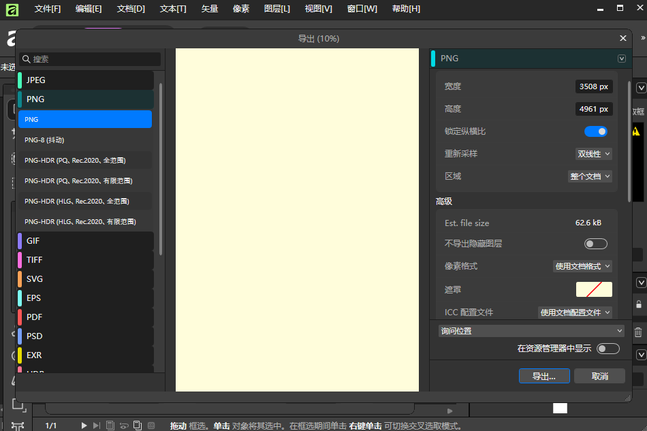Expand the PSD format group
Viewport: 647px width, 431px height.
pos(85,336)
